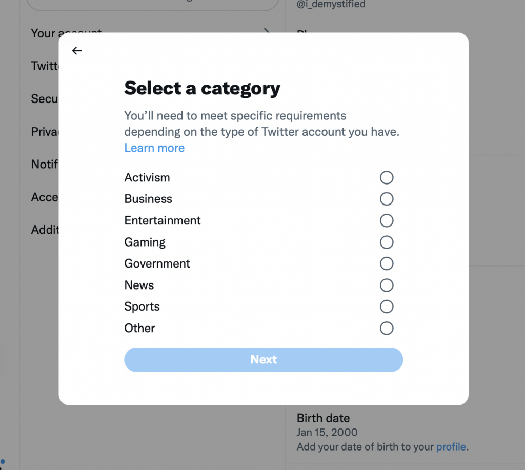Choose the Government radio option
This screenshot has height=470, width=525.
pyautogui.click(x=387, y=264)
